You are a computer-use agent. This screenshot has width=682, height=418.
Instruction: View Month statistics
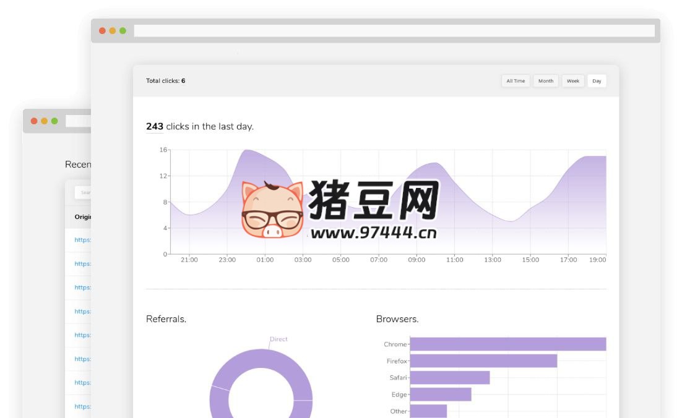[x=545, y=80]
